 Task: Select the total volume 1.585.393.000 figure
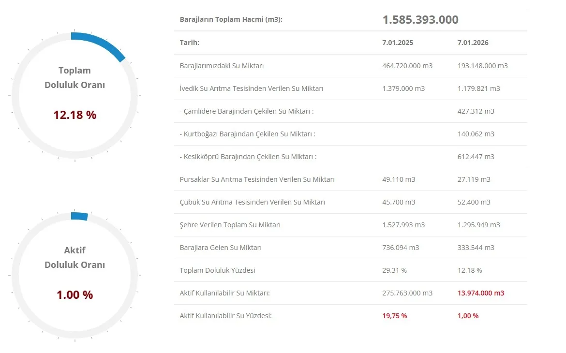click(420, 20)
